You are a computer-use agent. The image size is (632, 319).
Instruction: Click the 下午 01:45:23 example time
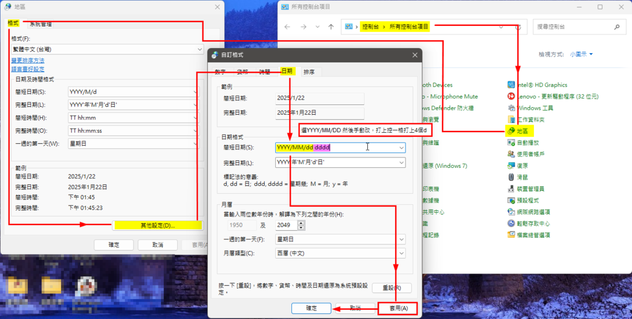(x=85, y=208)
